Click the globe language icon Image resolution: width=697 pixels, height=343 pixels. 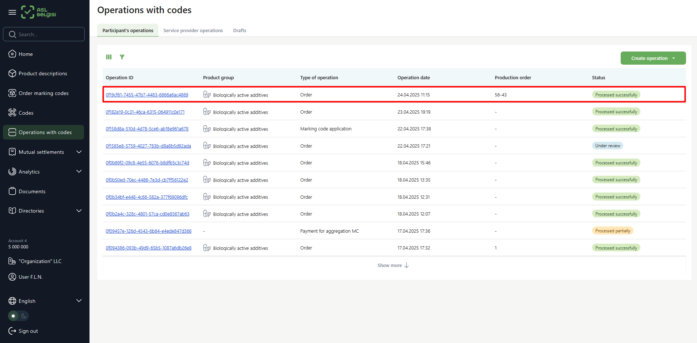(12, 301)
